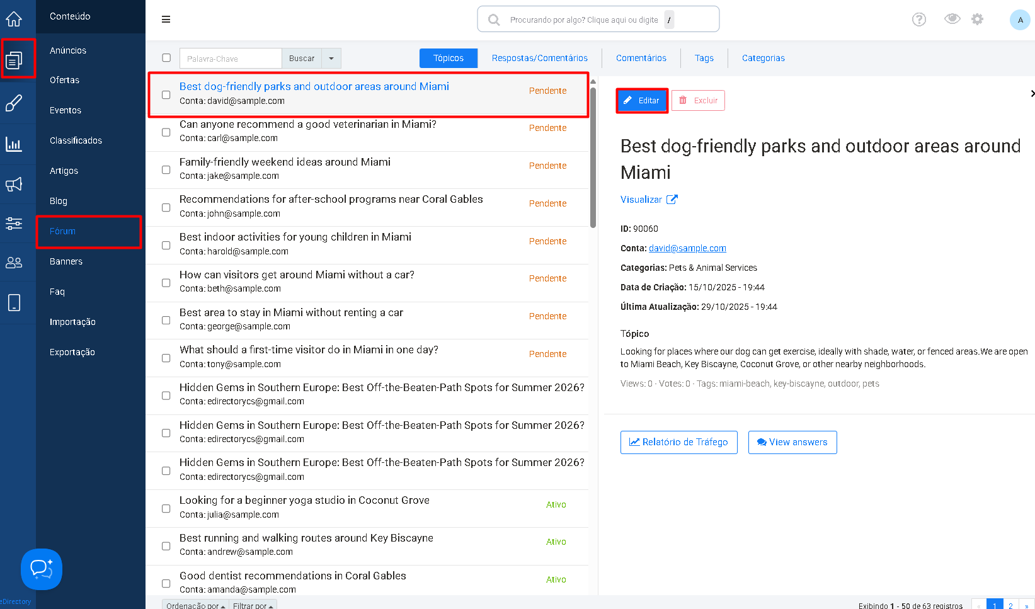Viewport: 1035px width, 609px height.
Task: Open the bar chart reports icon
Action: (x=14, y=144)
